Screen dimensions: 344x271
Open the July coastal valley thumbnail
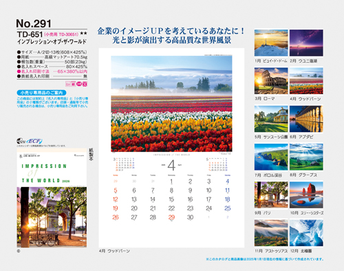click(x=271, y=157)
